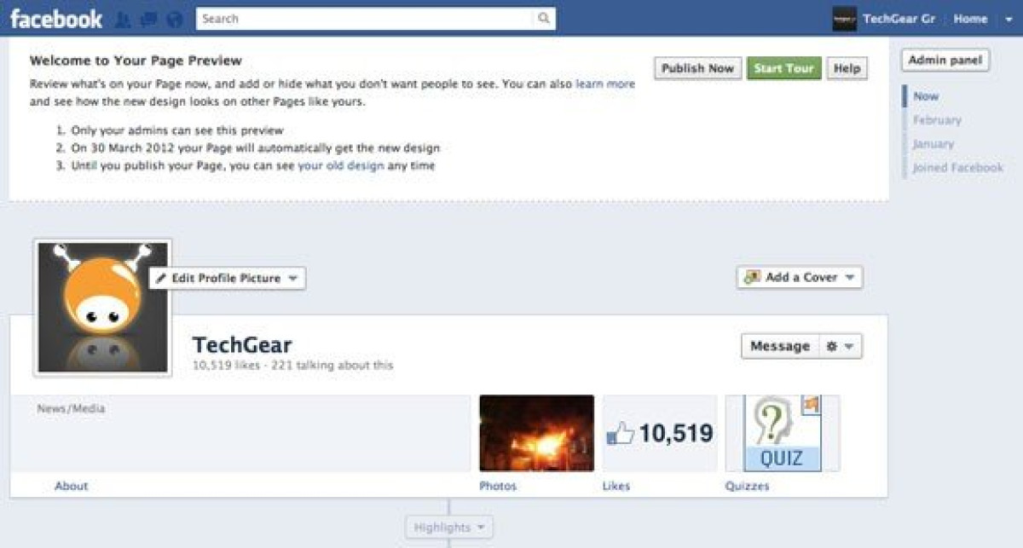Click the 'Welcome to Your Page Preview' heading
1023x548 pixels.
tap(136, 61)
